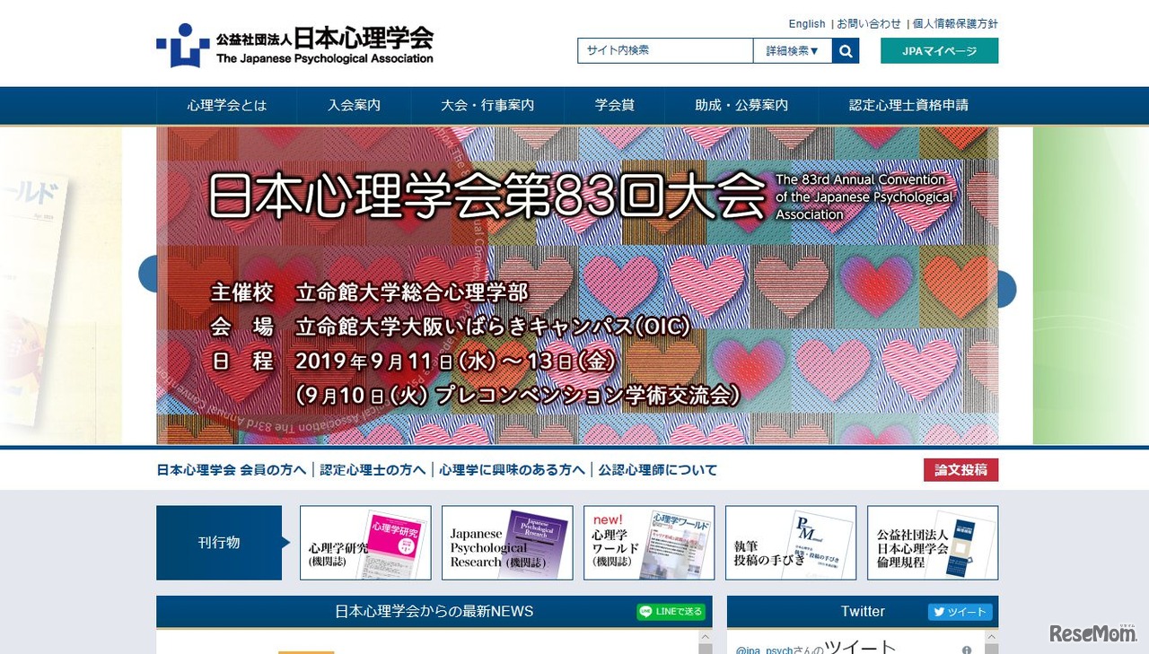This screenshot has height=654, width=1149.
Task: Select 入会案内 in the navigation bar
Action: coord(353,105)
